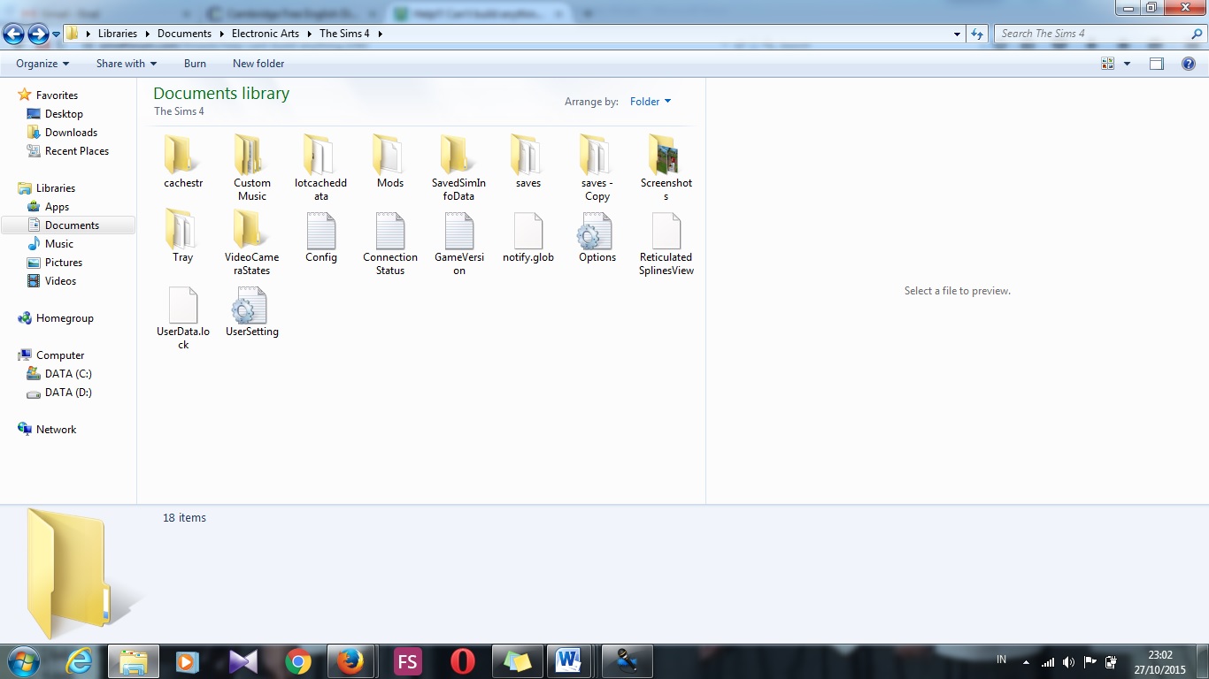The width and height of the screenshot is (1209, 679).
Task: Open the Pictures library
Action: (x=64, y=263)
